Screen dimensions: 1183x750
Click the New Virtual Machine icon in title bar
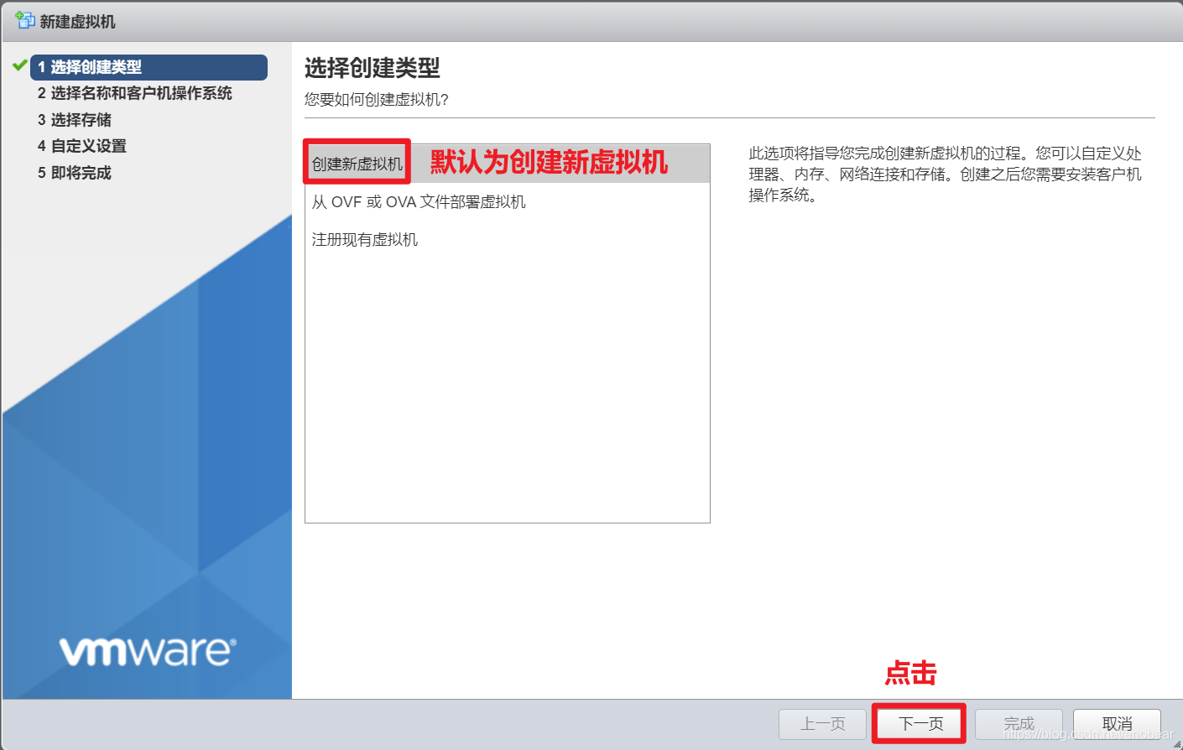23,20
